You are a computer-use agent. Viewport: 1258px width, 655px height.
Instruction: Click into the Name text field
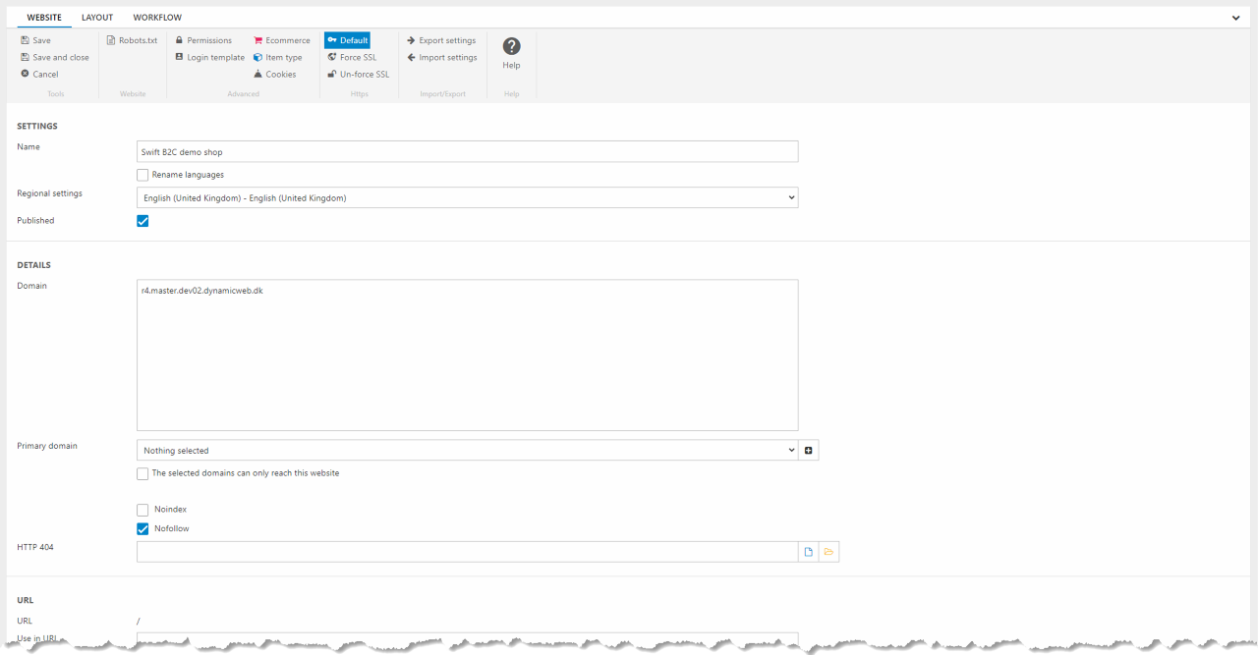click(x=467, y=152)
